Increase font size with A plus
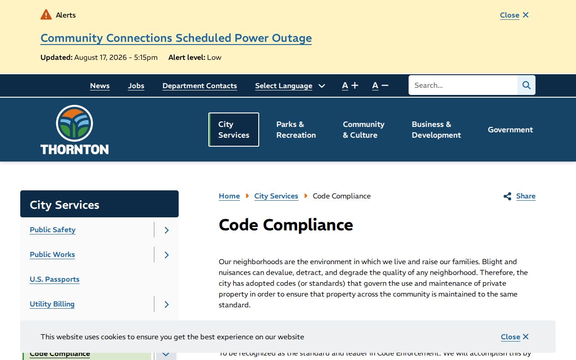The image size is (576, 360). pos(350,85)
